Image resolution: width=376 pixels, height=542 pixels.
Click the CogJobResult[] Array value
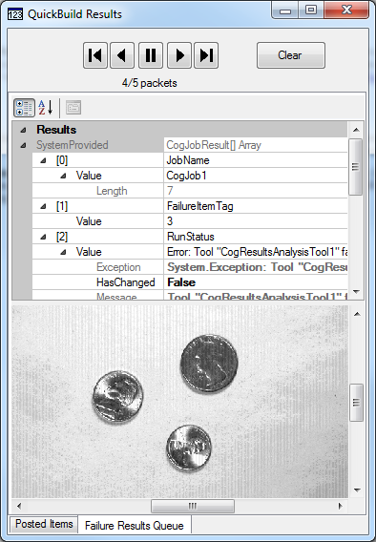[256, 145]
